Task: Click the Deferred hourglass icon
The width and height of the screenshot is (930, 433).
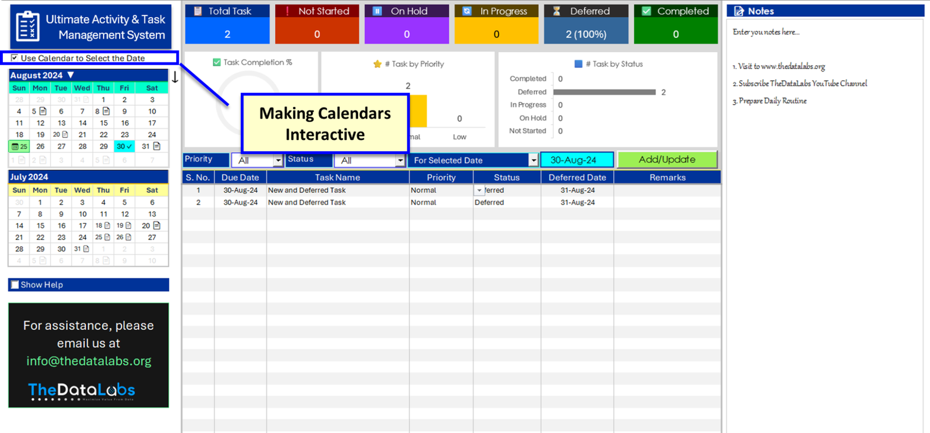Action: pyautogui.click(x=556, y=11)
